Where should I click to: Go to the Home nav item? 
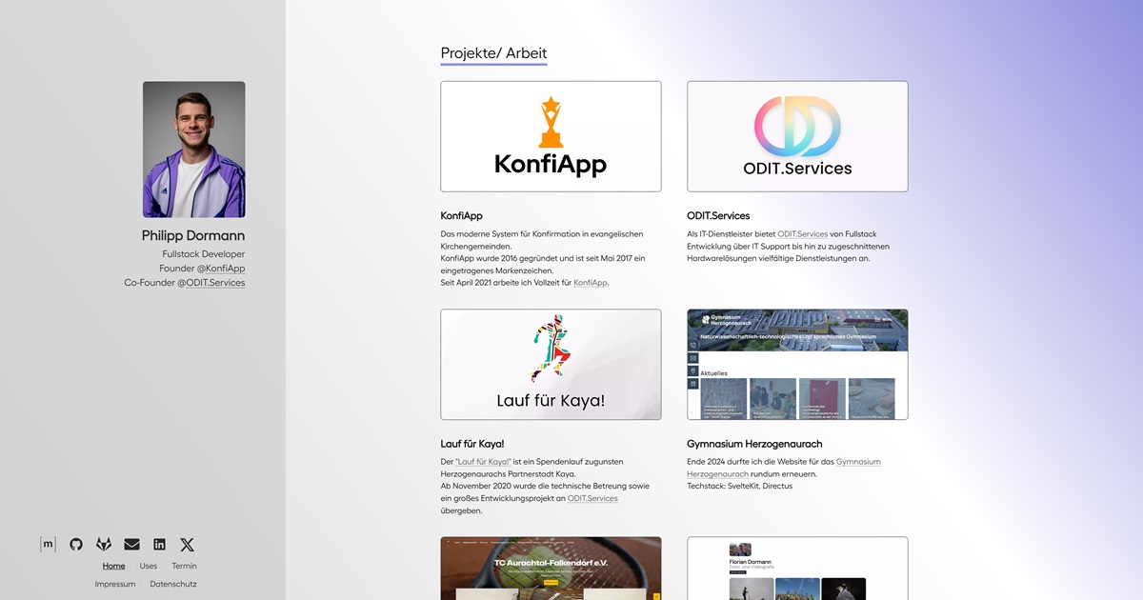click(113, 566)
